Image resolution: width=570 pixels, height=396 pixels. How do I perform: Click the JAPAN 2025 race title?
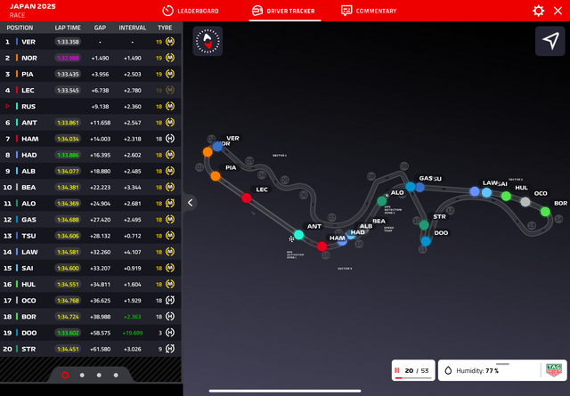tap(33, 6)
